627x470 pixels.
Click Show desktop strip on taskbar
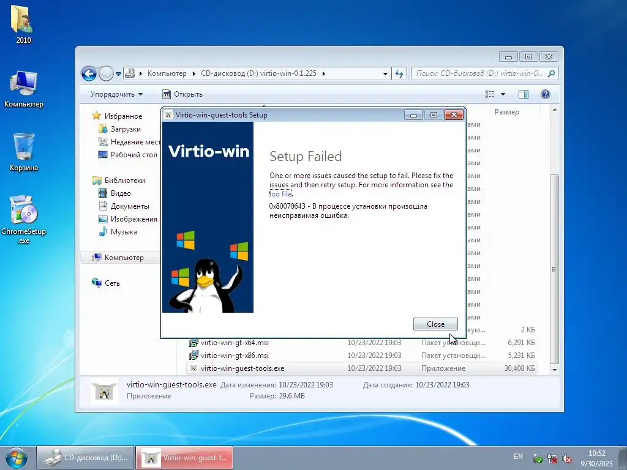tap(623, 458)
